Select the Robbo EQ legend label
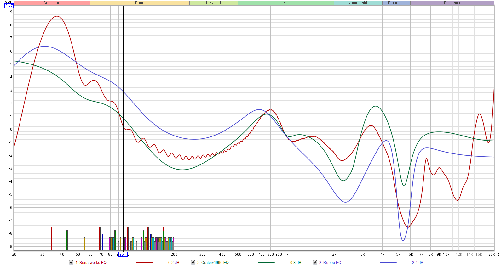The width and height of the screenshot is (501, 267). pos(330,263)
